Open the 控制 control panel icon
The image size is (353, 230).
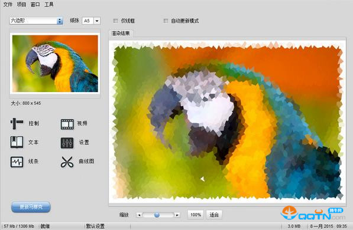[17, 123]
